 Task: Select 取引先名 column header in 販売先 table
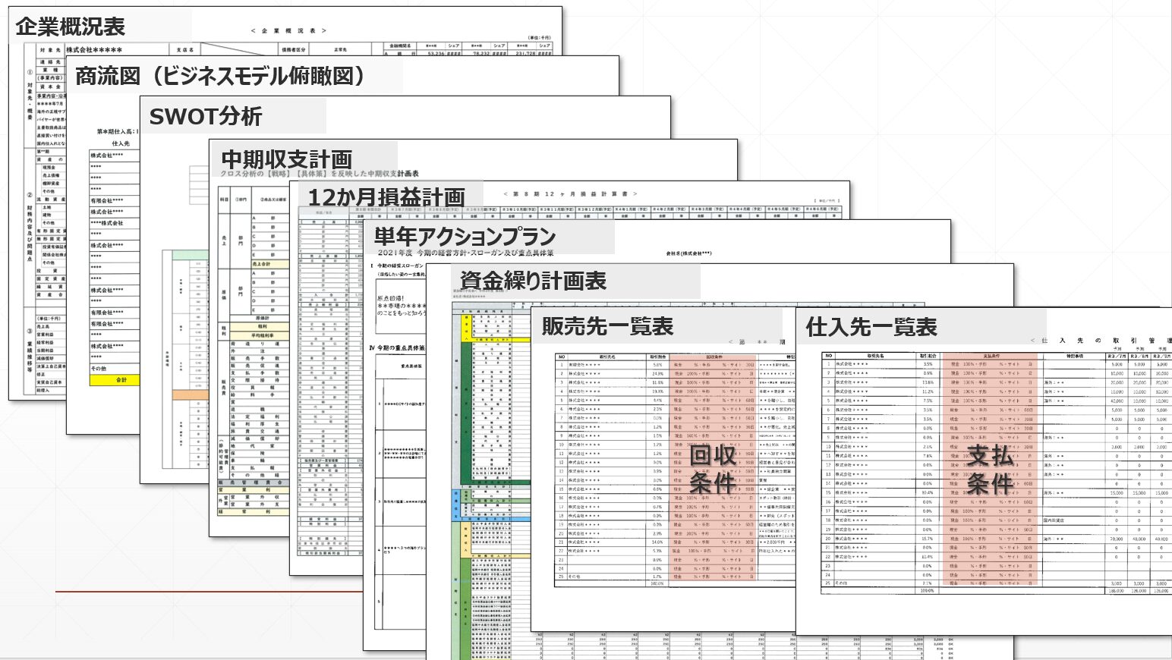(x=607, y=356)
